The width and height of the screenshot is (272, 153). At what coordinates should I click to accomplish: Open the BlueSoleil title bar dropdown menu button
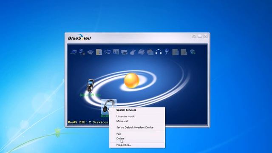(x=194, y=36)
